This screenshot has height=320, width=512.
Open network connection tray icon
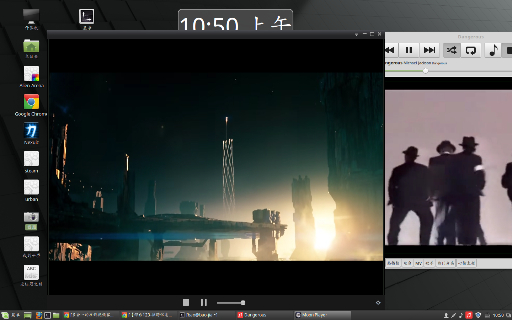pos(454,315)
